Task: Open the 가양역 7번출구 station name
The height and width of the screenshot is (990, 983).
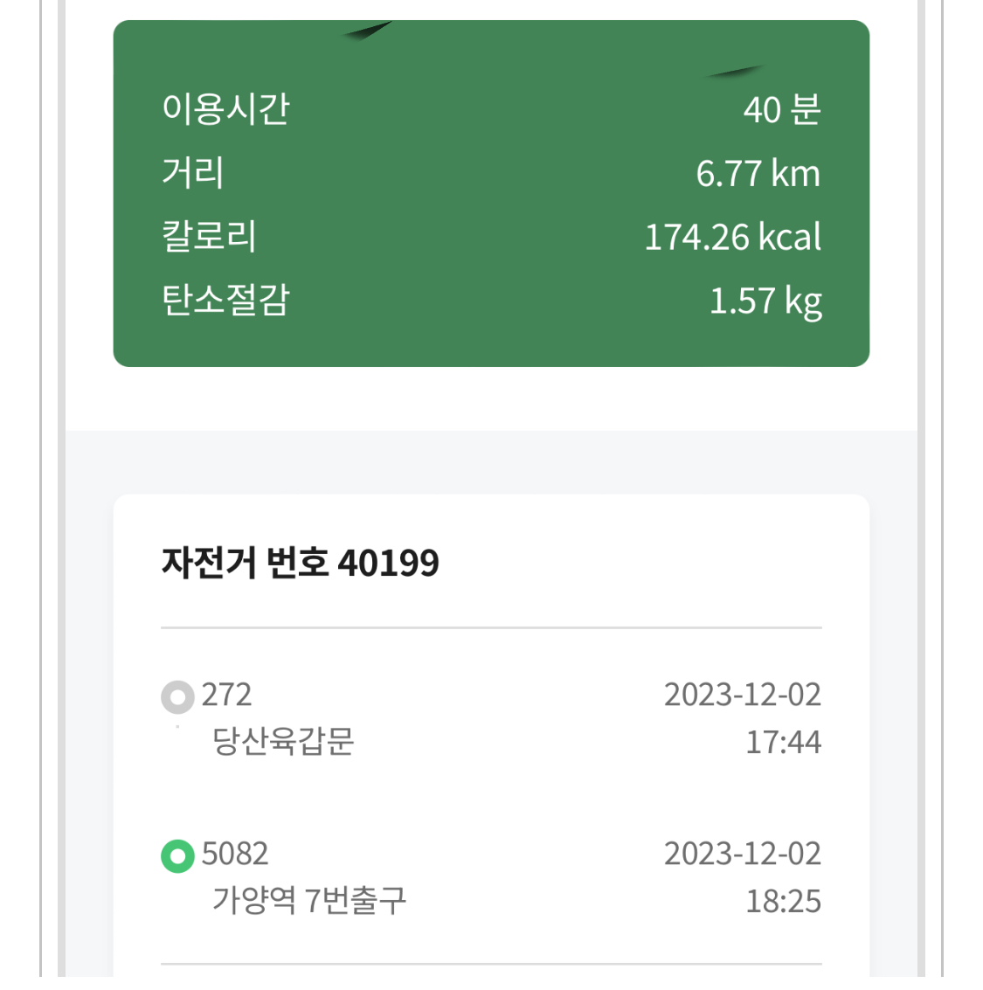Action: (308, 900)
